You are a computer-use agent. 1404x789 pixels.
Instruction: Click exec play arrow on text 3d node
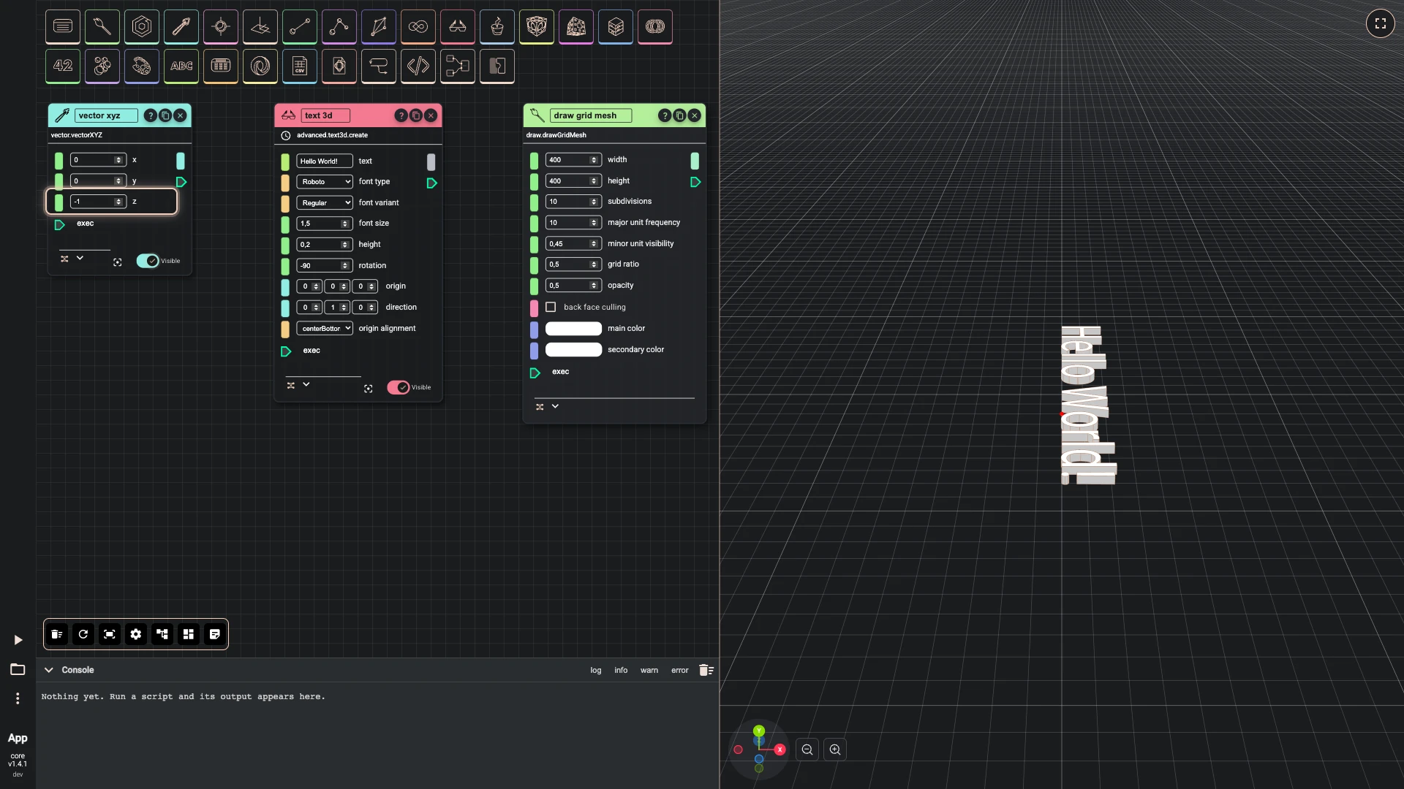tap(286, 351)
